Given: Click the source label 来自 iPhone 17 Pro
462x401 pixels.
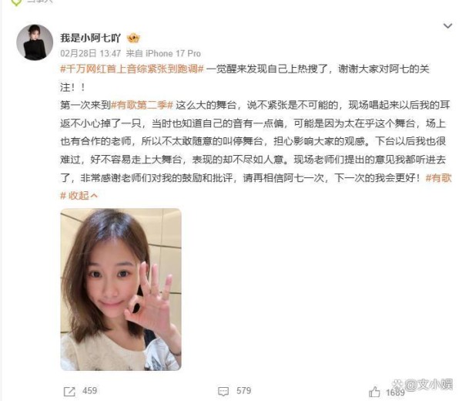Looking at the screenshot, I should coord(163,53).
